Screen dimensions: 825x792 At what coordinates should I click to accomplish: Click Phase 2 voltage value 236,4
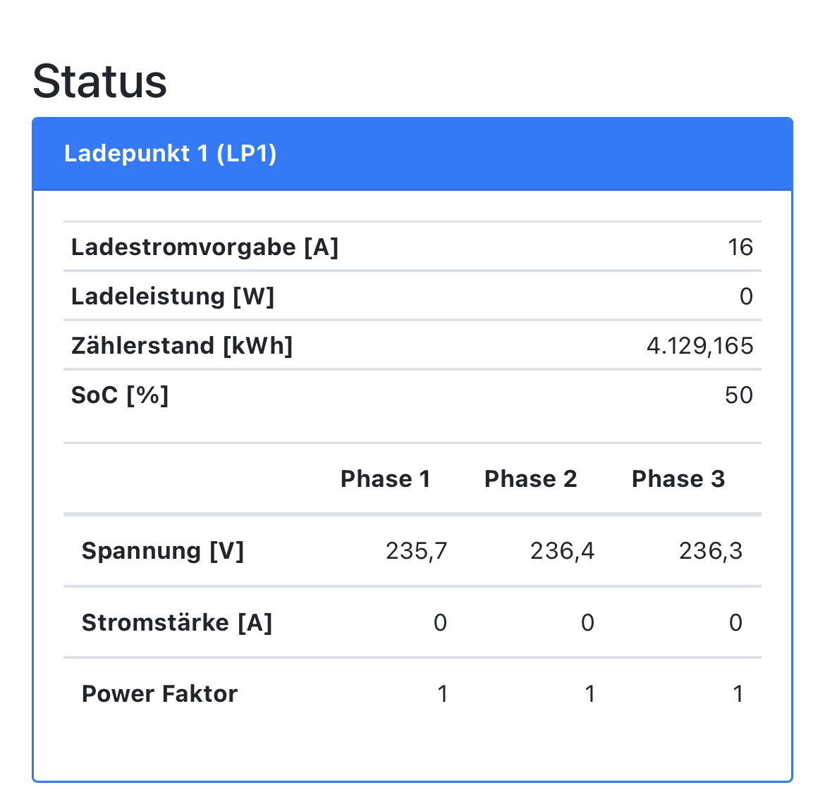[x=562, y=550]
